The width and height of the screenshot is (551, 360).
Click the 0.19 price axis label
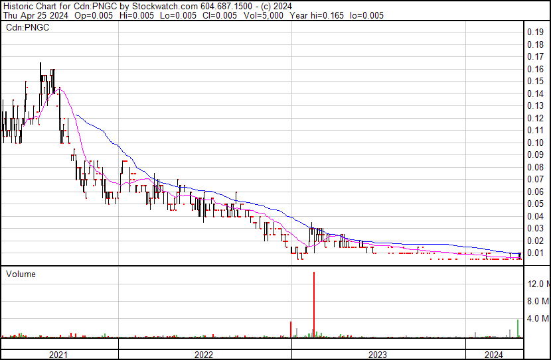coord(534,32)
